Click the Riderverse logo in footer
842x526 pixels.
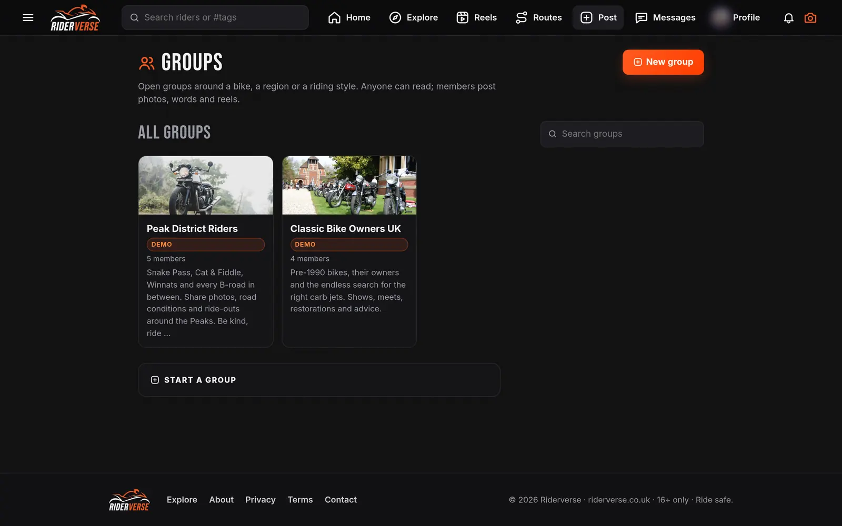coord(129,500)
